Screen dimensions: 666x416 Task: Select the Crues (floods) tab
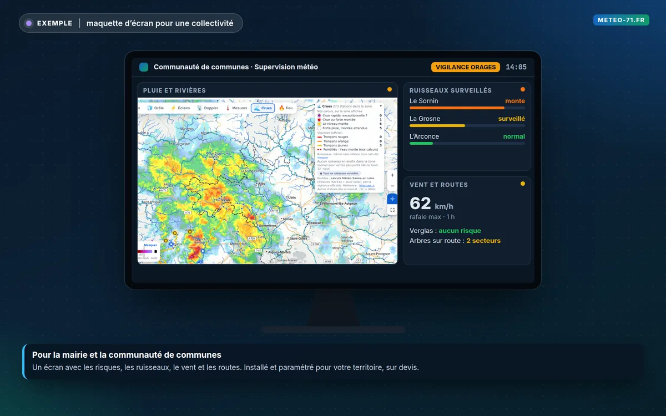(x=263, y=108)
